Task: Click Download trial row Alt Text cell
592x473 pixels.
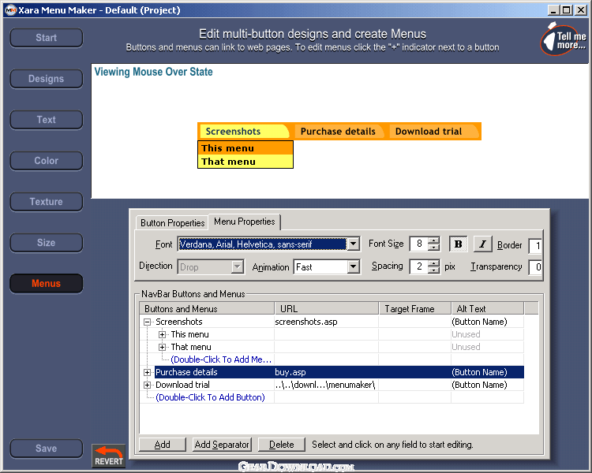Action: pyautogui.click(x=488, y=385)
